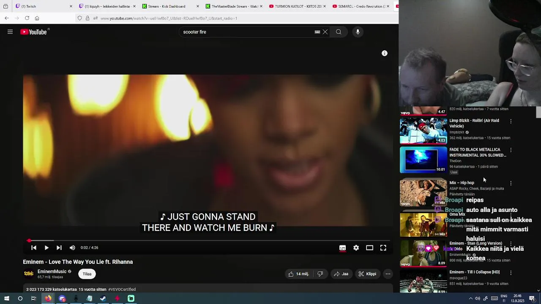Open Steam from the taskbar

click(103, 299)
